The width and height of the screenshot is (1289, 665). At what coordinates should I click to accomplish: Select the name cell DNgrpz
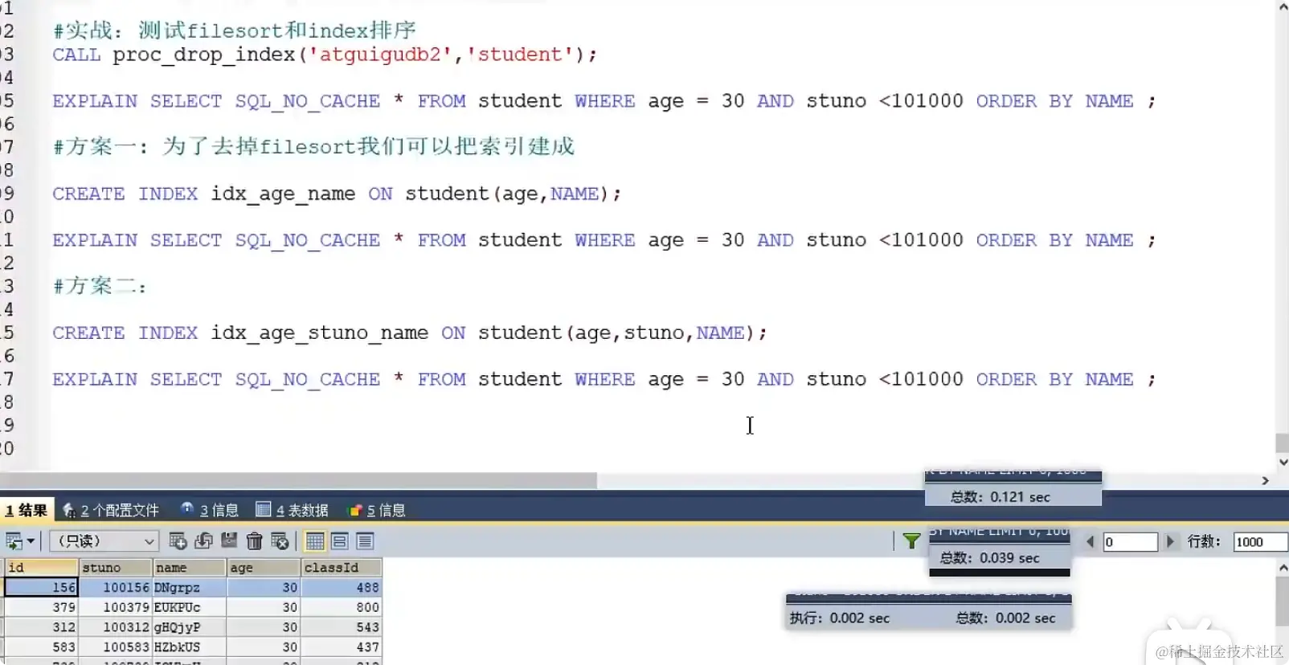click(x=189, y=587)
